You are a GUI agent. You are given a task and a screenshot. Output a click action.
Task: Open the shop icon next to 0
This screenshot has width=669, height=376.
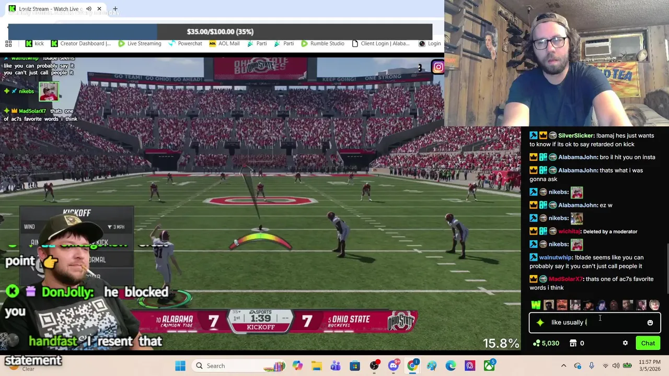573,343
